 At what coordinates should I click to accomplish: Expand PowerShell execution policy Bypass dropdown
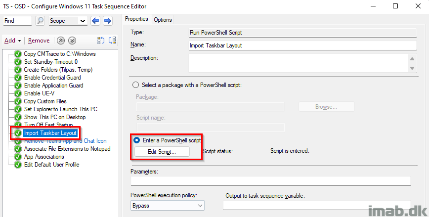tap(168, 206)
